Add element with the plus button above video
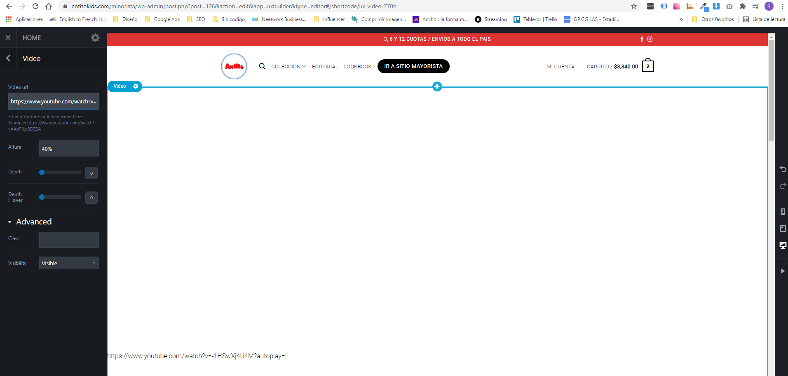Viewport: 788px width, 376px height. click(437, 86)
